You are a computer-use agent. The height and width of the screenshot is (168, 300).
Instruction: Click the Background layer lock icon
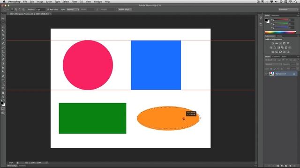coord(294,74)
